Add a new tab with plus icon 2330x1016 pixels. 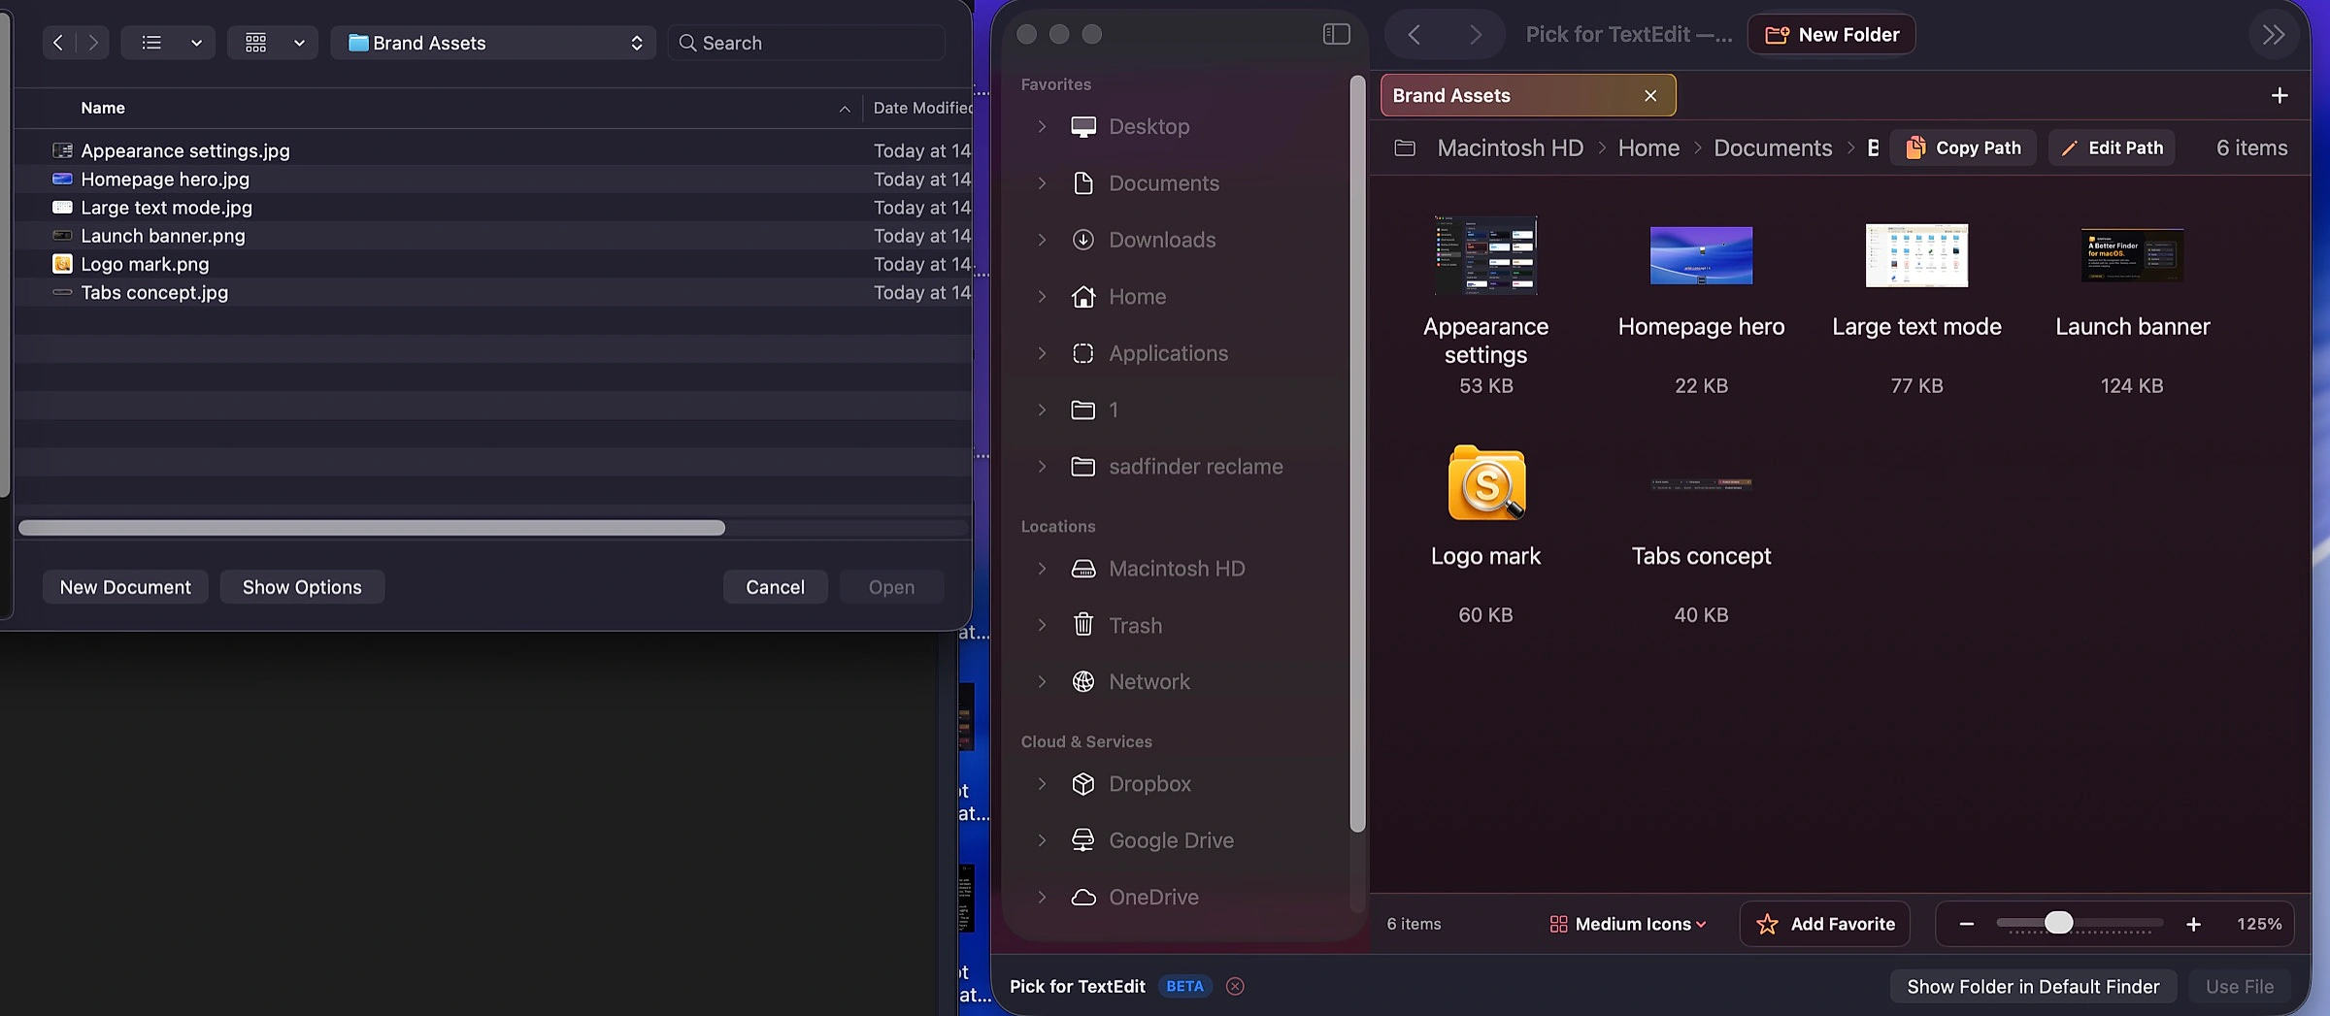pyautogui.click(x=2280, y=95)
